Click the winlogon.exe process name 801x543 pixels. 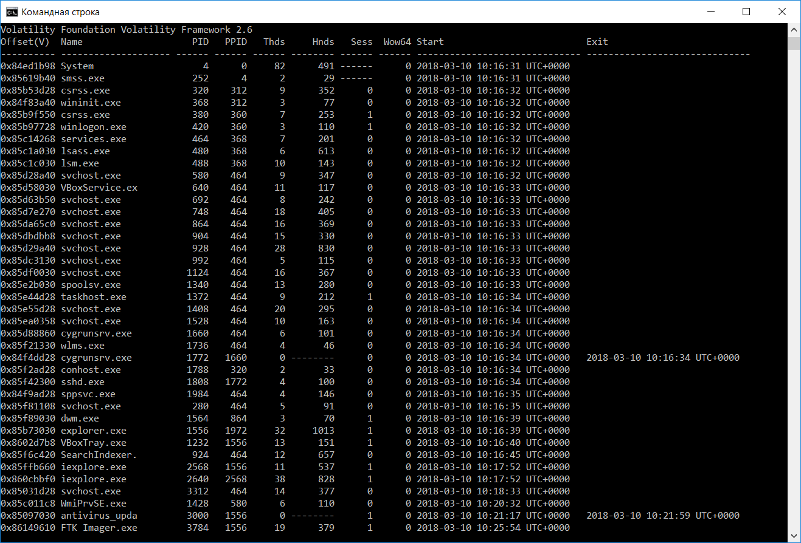94,127
